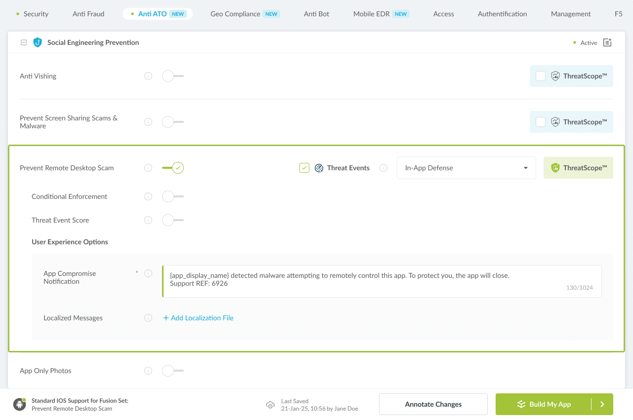
Task: Click the Social Engineering Prevention shield icon
Action: pos(38,42)
